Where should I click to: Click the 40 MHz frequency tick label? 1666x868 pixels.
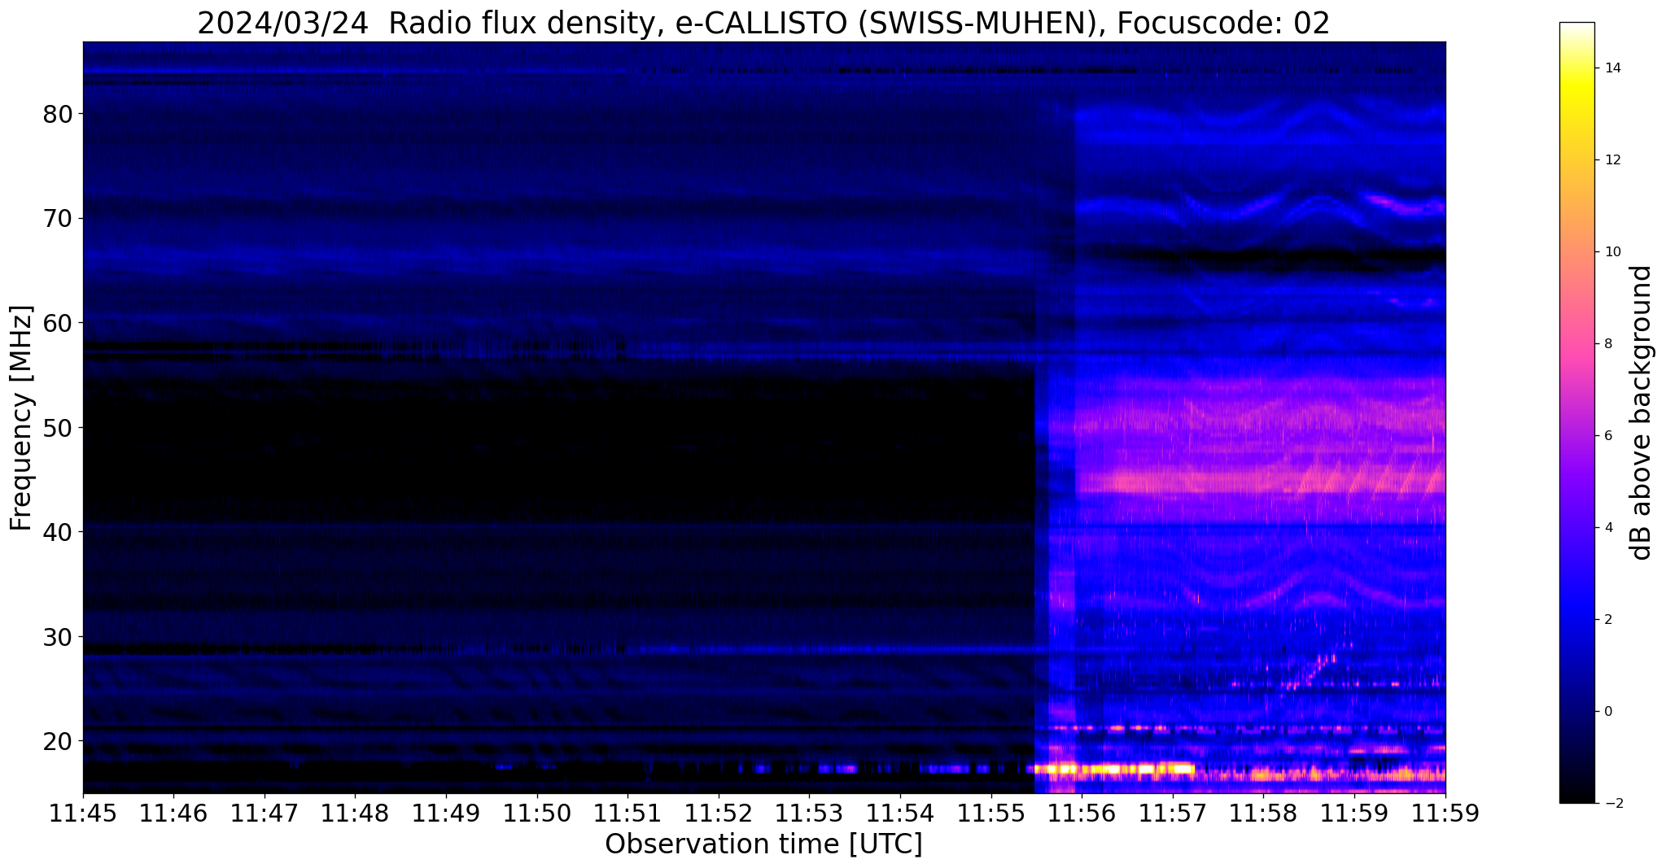[59, 532]
